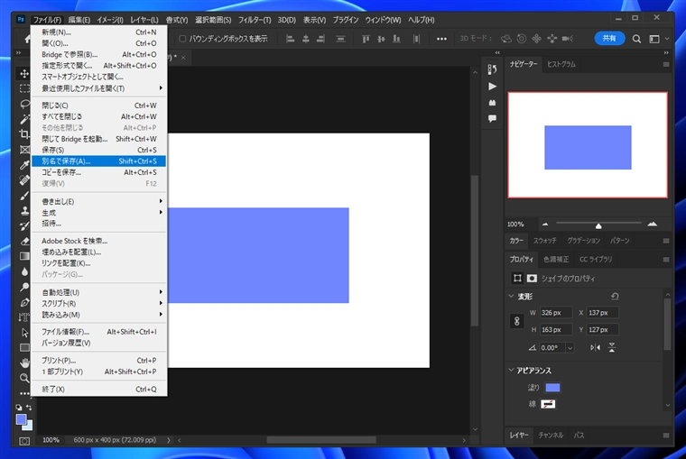
Task: Select the Eraser tool
Action: click(24, 241)
